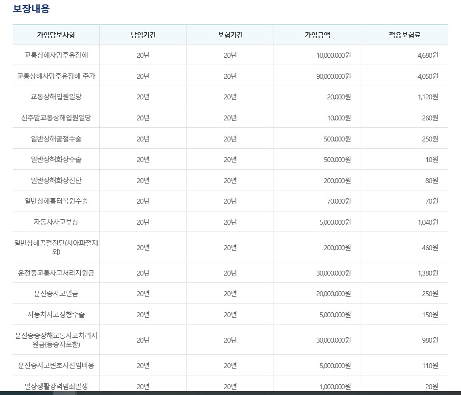Click the 일반상해흉터복원수술 row name
Screen dimensions: 461x395
[56, 201]
